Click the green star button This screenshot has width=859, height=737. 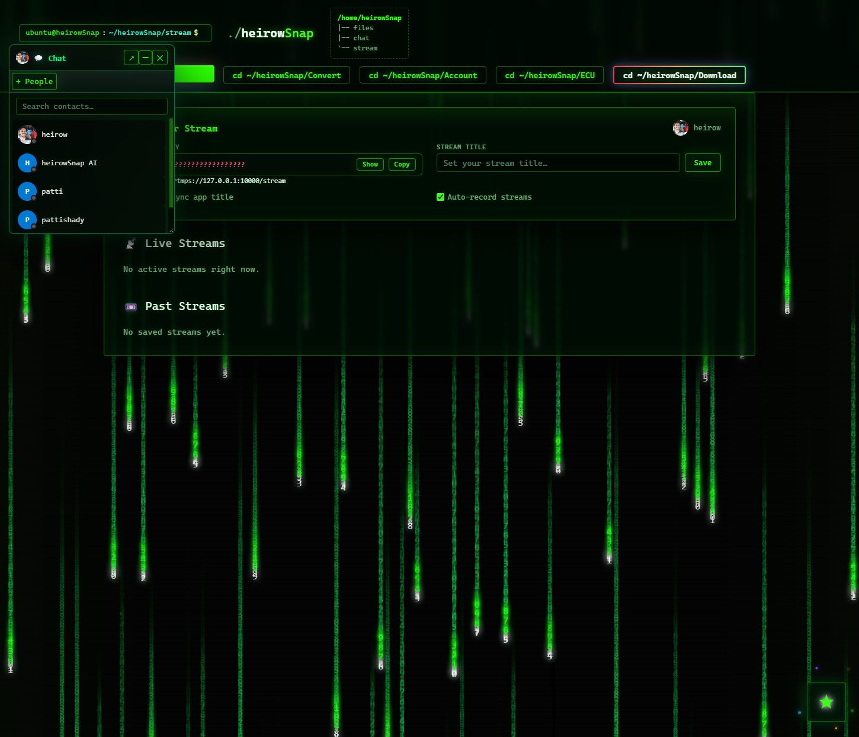pyautogui.click(x=826, y=702)
